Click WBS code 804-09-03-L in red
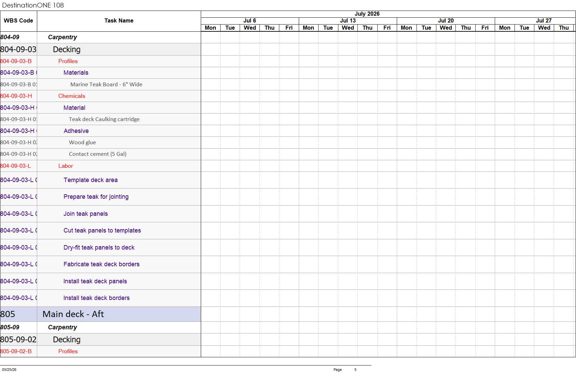Image resolution: width=576 pixels, height=374 pixels. point(16,166)
